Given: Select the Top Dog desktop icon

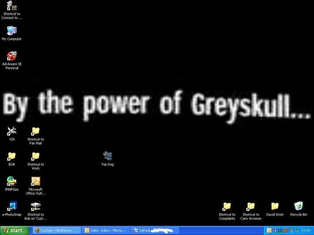Looking at the screenshot, I should click(108, 159).
